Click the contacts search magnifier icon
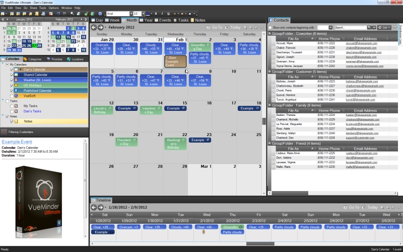 [369, 27]
